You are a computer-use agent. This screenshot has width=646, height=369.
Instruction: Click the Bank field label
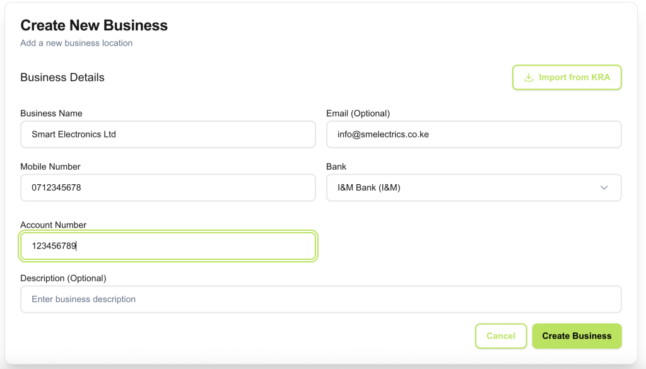[336, 167]
